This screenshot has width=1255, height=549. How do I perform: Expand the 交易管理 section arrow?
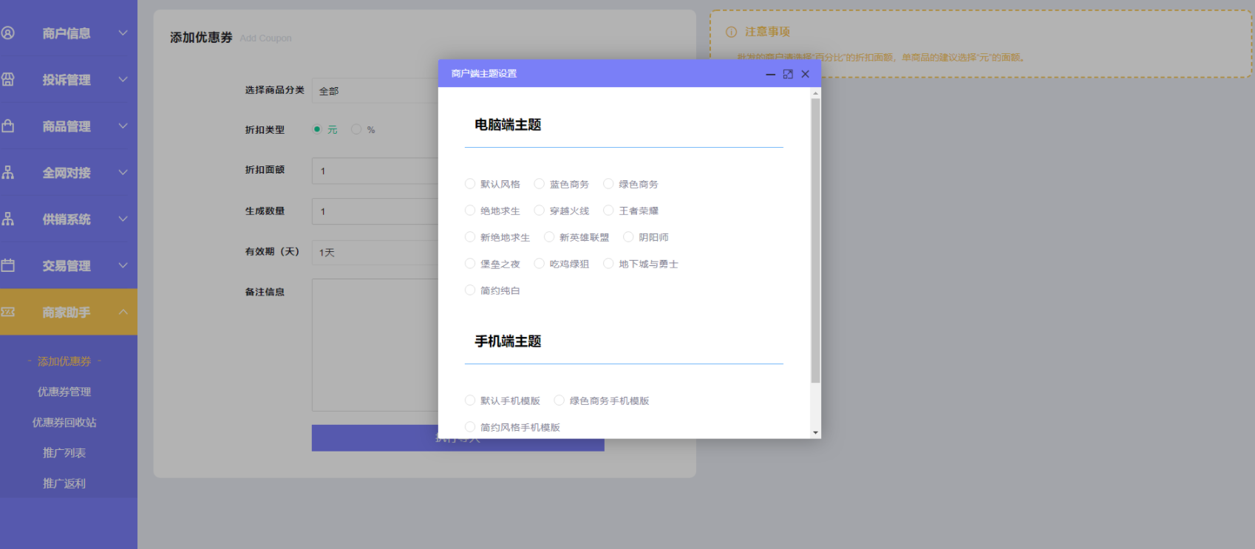(123, 265)
